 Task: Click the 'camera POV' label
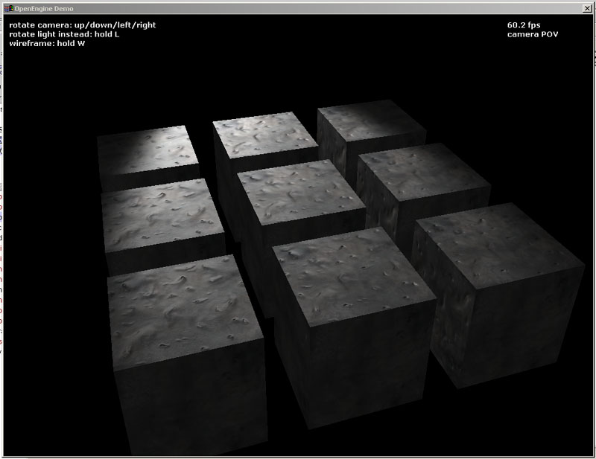[x=533, y=34]
